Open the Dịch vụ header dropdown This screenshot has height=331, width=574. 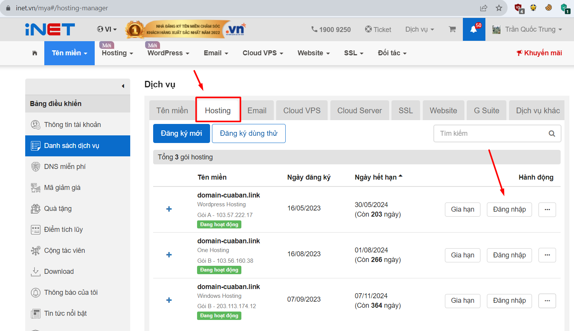(x=420, y=29)
